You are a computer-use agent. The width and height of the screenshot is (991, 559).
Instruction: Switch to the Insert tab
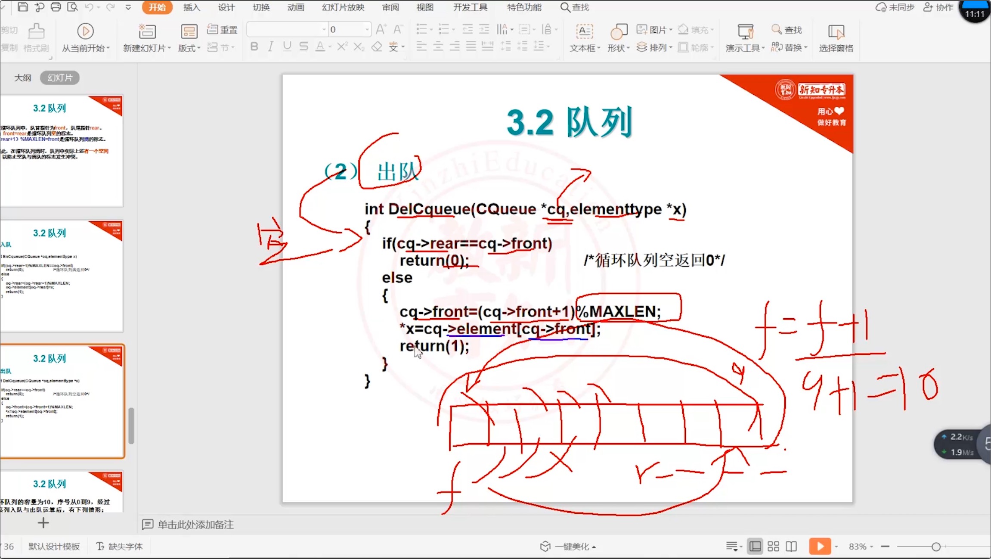192,7
